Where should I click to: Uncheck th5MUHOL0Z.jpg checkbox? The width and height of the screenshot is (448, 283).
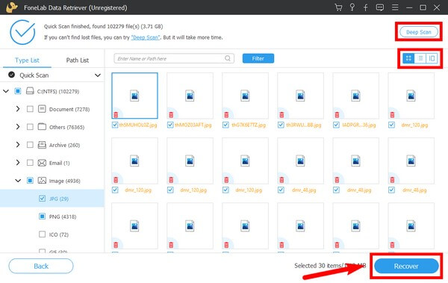click(x=115, y=125)
